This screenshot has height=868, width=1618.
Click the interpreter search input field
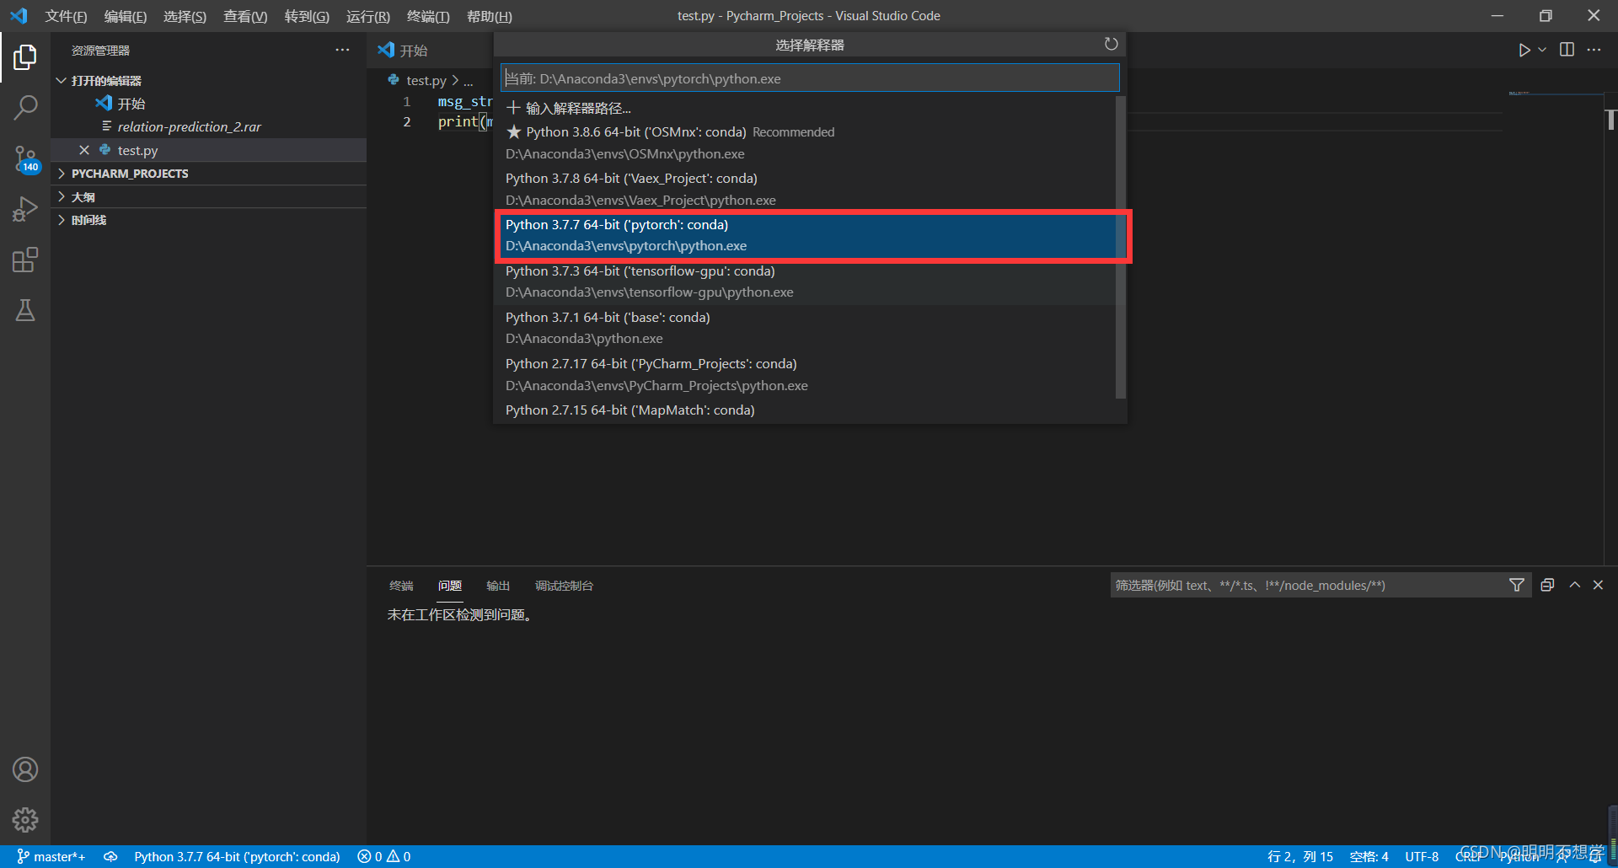[809, 78]
